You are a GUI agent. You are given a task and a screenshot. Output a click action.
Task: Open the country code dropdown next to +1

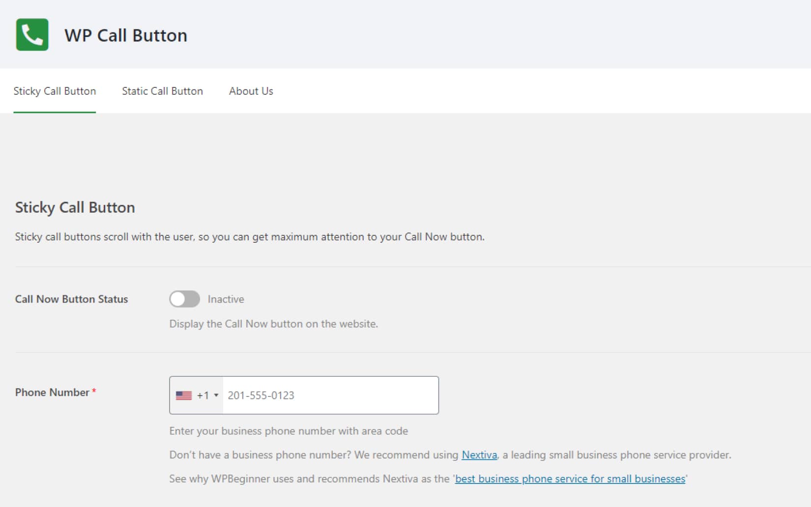(215, 394)
